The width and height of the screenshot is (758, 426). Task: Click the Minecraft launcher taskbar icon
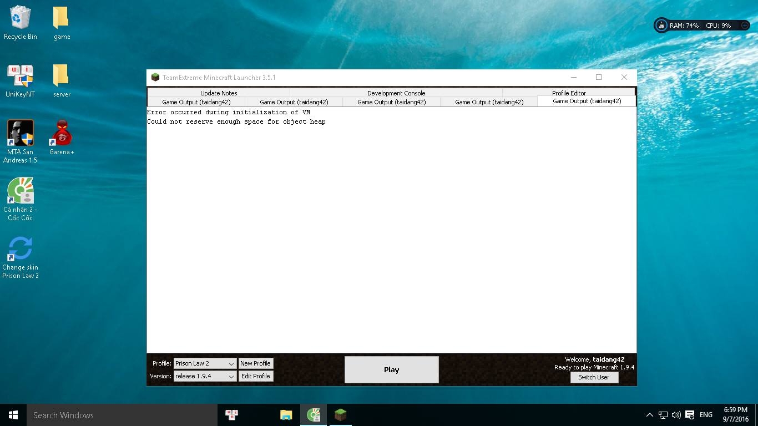(x=340, y=415)
